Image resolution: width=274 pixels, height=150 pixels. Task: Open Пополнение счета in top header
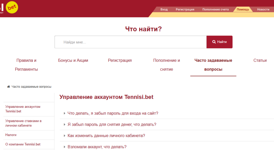click(215, 9)
